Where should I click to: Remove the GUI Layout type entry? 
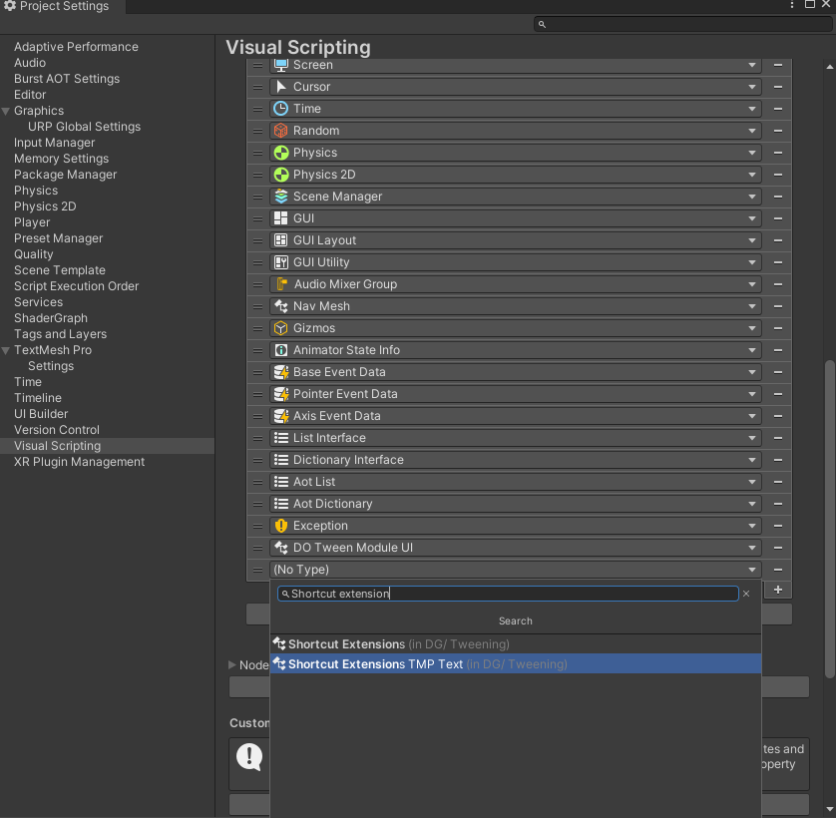(x=778, y=240)
